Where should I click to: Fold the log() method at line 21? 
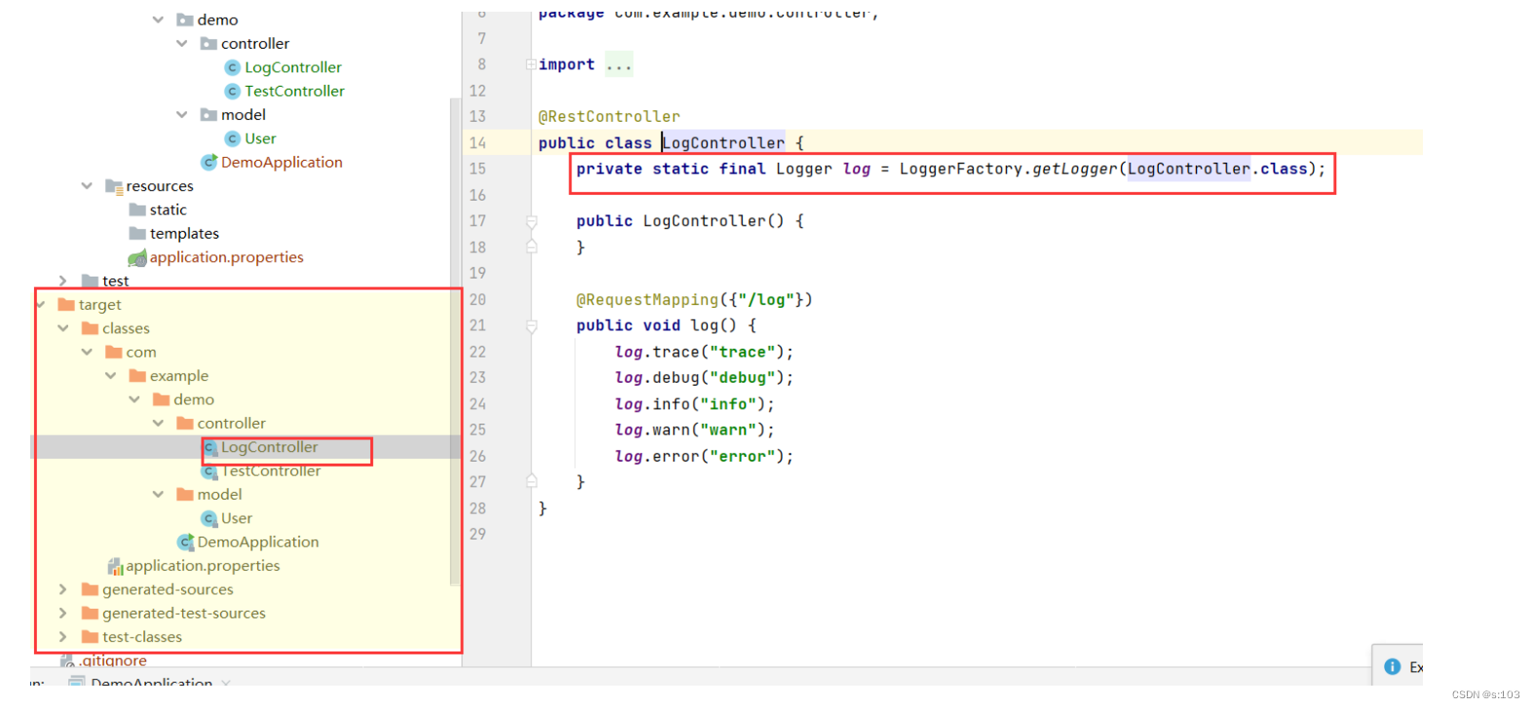pyautogui.click(x=531, y=325)
